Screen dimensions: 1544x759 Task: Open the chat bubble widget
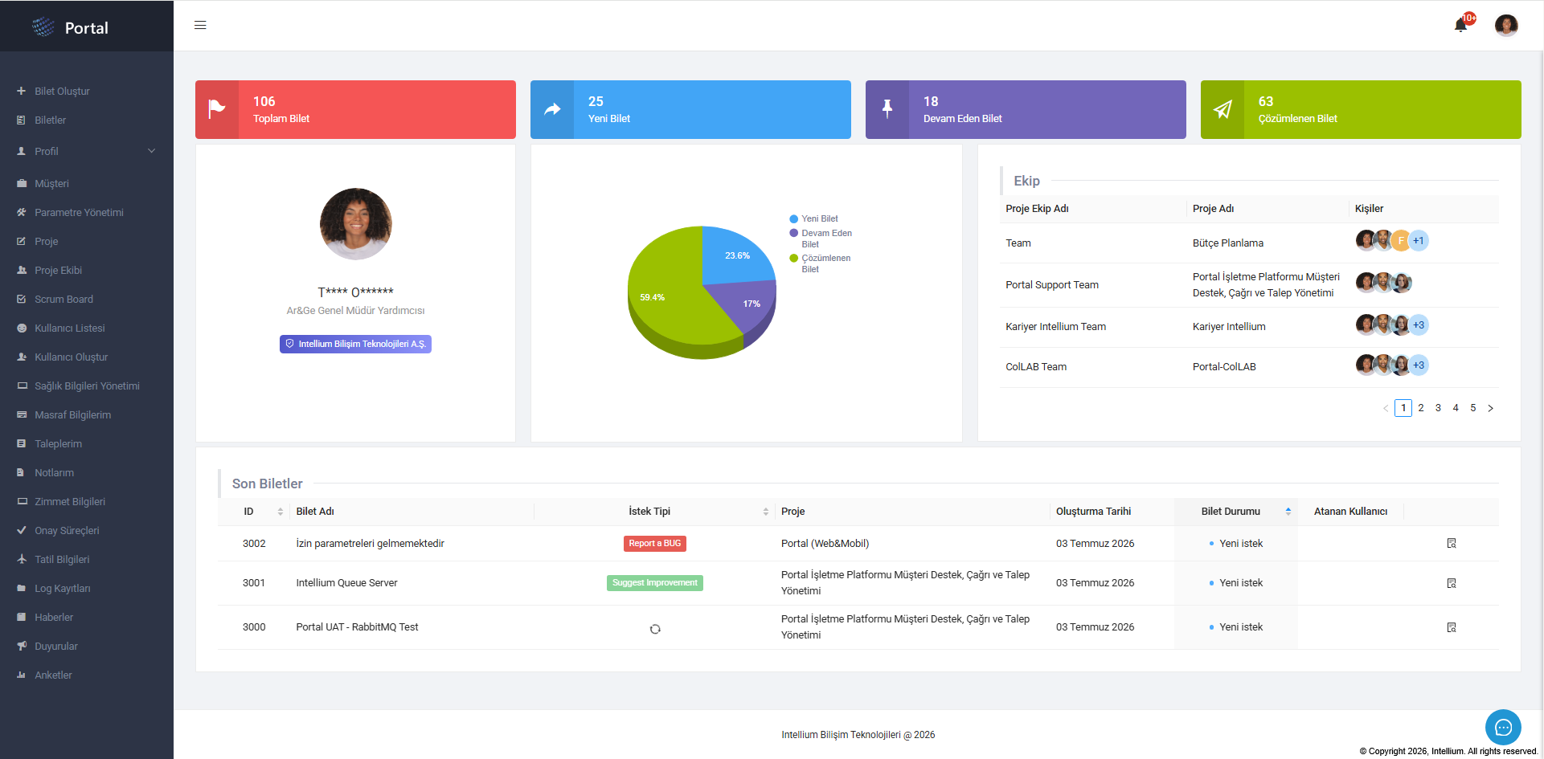pyautogui.click(x=1503, y=728)
